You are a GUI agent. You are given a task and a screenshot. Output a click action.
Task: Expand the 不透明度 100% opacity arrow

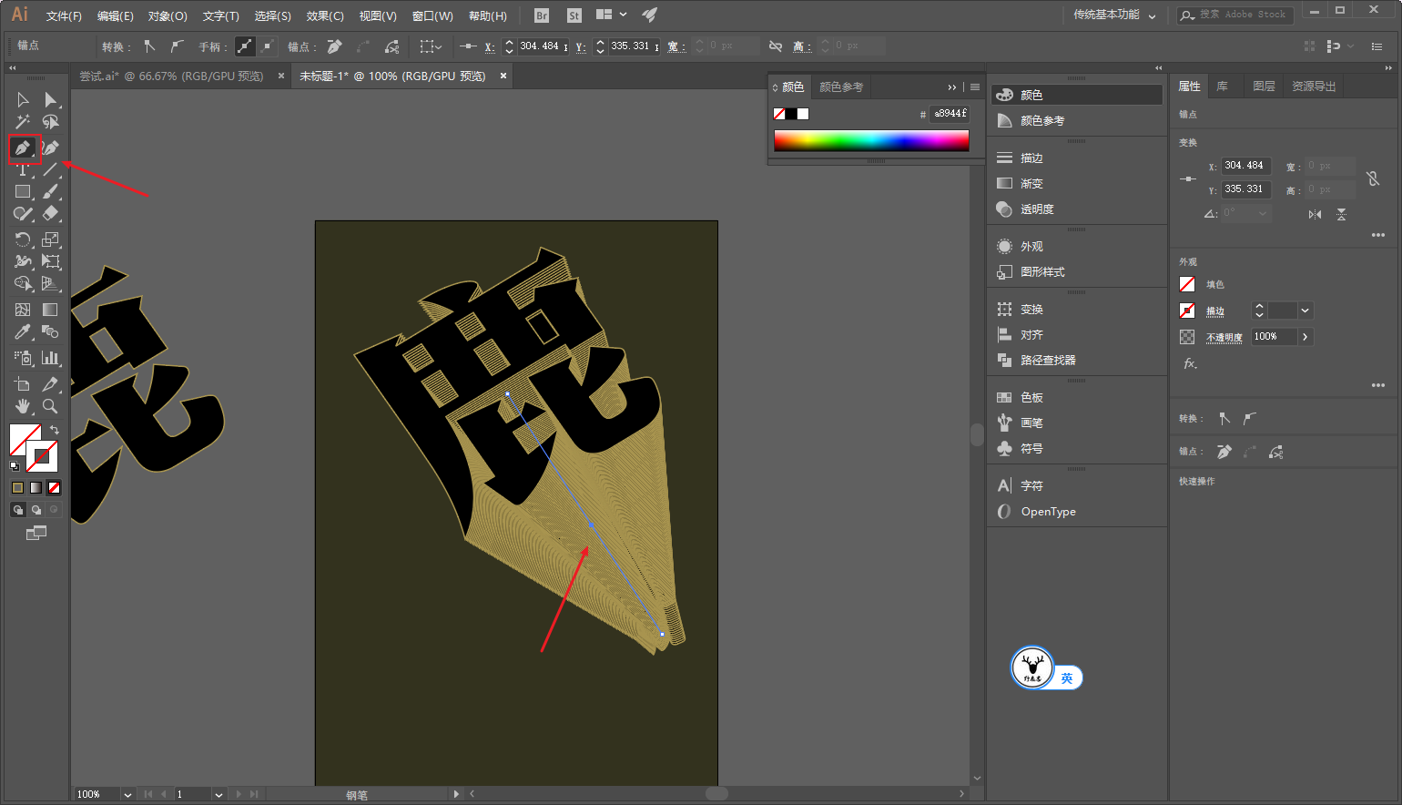pyautogui.click(x=1305, y=337)
